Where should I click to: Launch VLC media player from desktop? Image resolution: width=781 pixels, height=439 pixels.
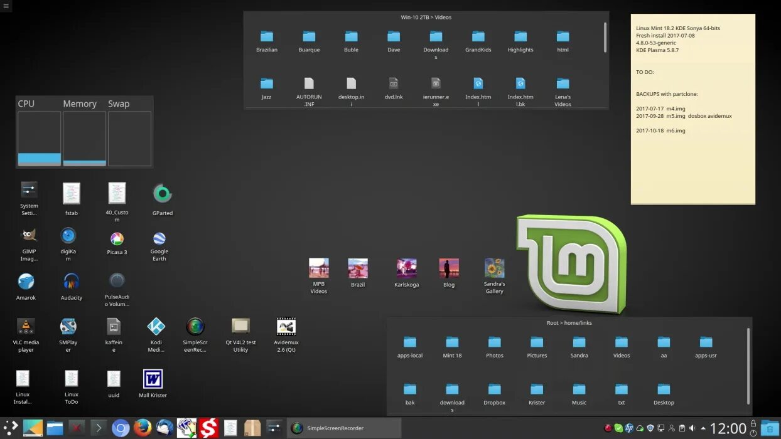(26, 336)
